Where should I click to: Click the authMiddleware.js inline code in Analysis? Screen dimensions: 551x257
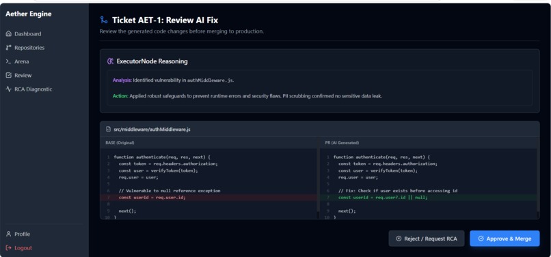click(210, 80)
